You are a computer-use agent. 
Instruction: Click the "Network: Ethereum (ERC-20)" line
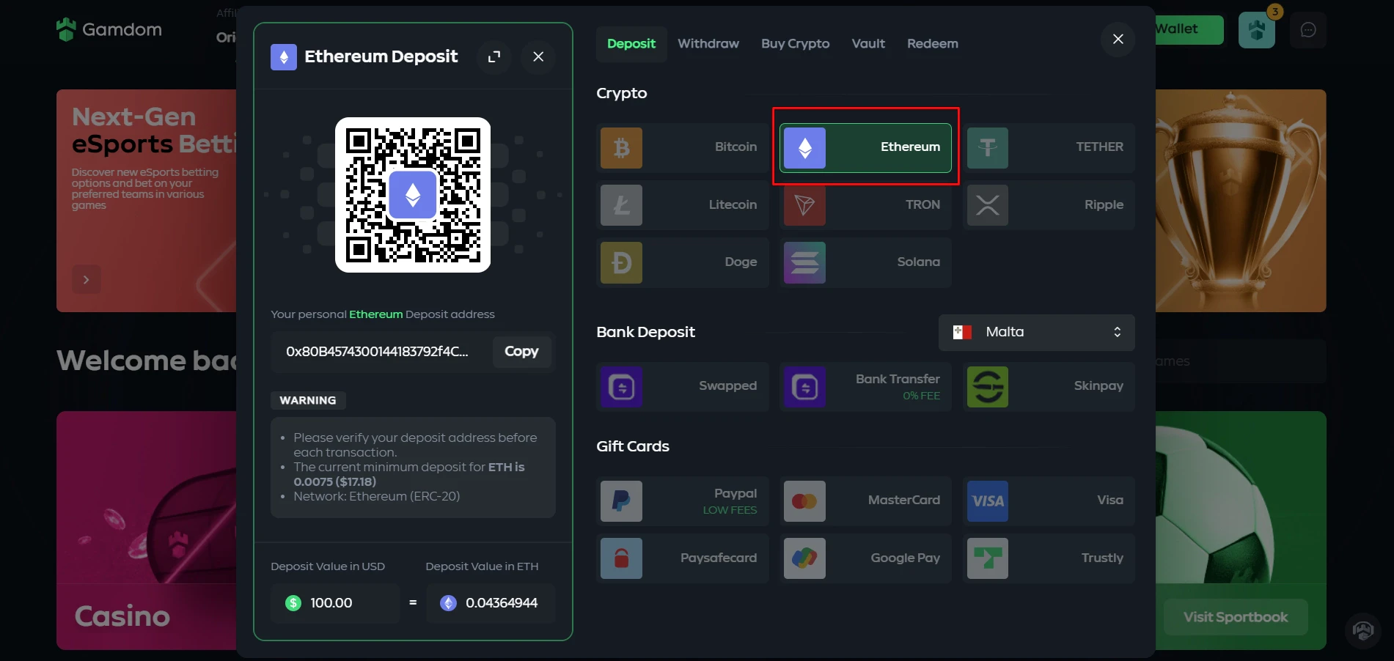tap(376, 496)
